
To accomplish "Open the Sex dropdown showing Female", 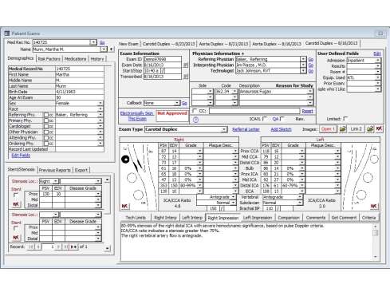I will click(100, 103).
